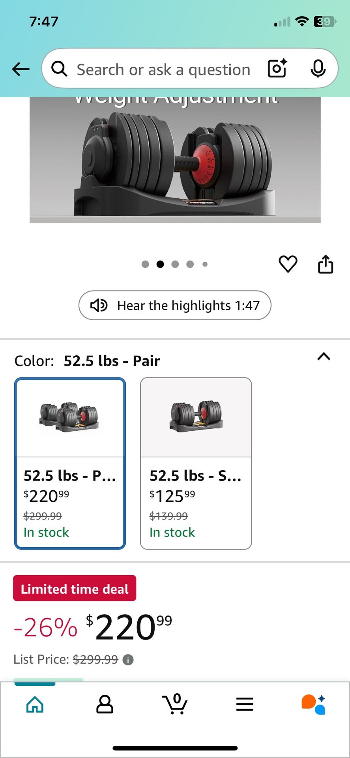This screenshot has width=350, height=758.
Task: Open the shopping cart
Action: 175,704
